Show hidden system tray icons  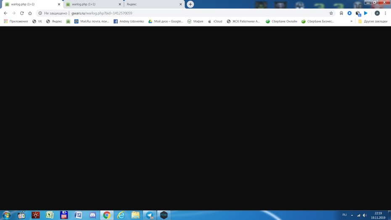pos(352,215)
